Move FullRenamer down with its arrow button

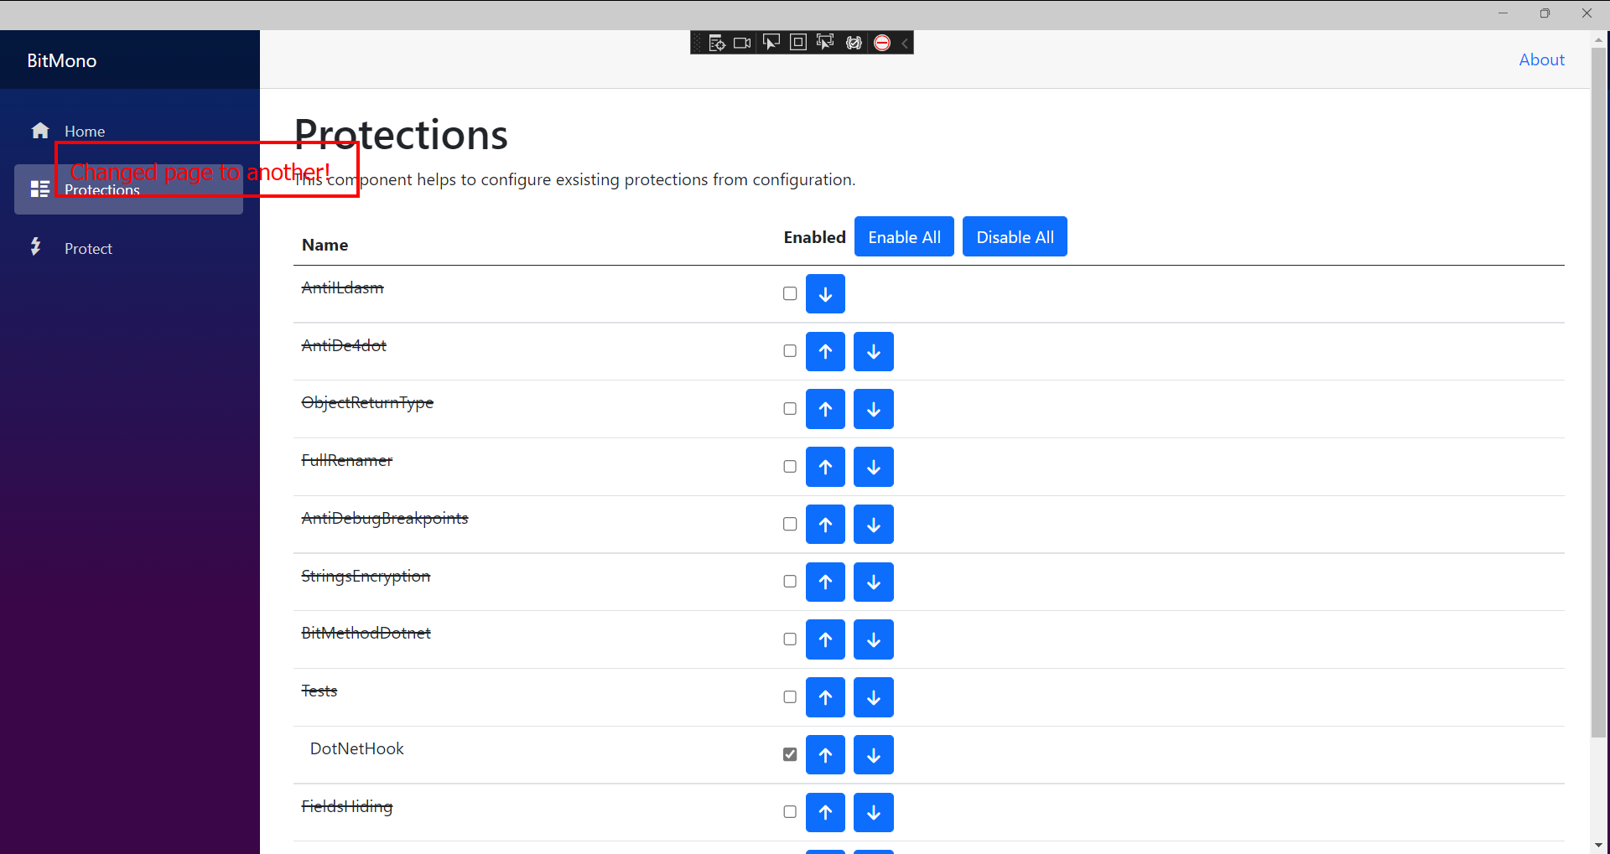point(873,467)
